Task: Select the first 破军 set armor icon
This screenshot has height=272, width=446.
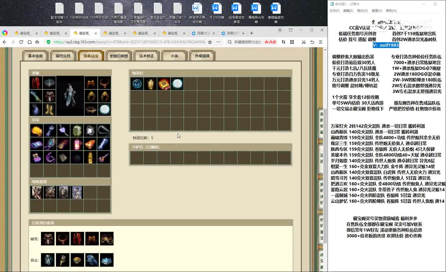Action: click(x=48, y=239)
